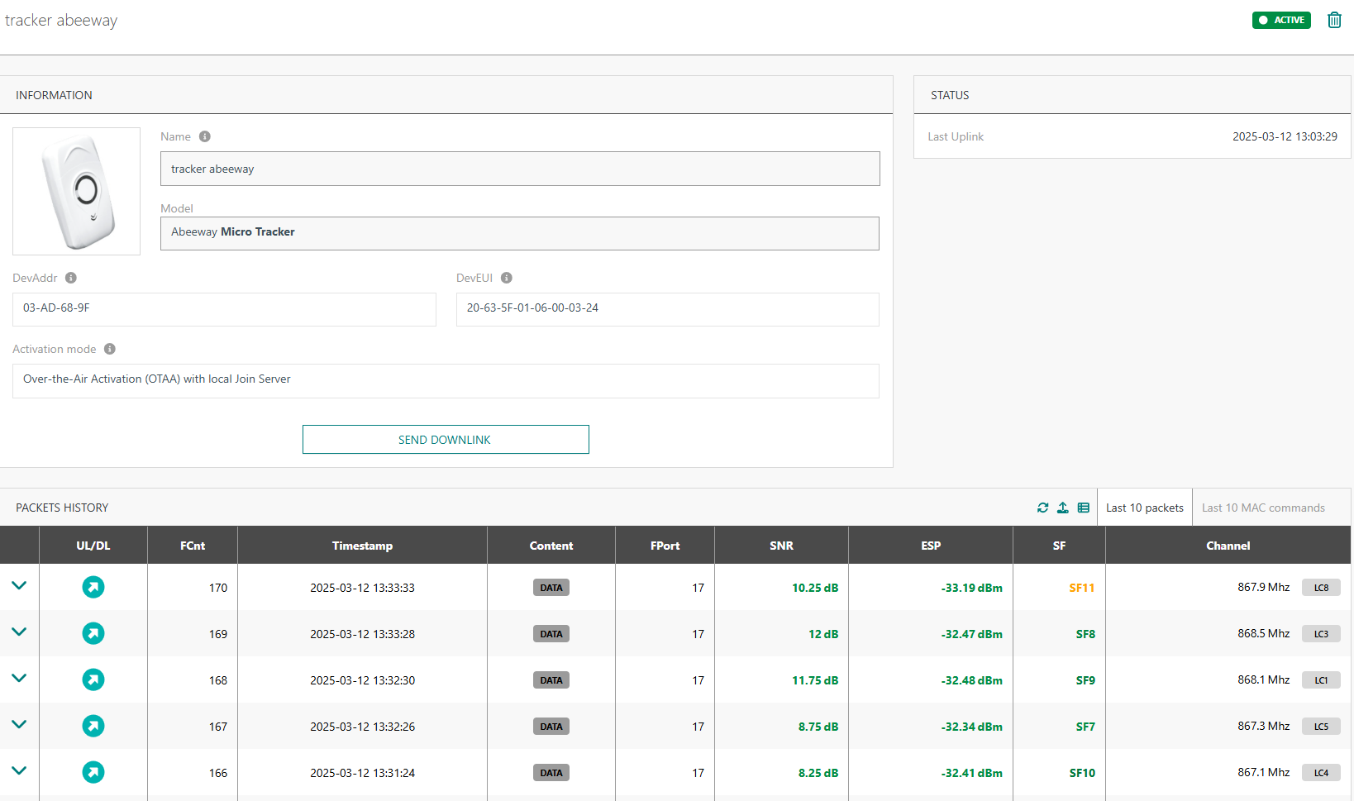Click info icon beside Activation mode

click(x=110, y=349)
